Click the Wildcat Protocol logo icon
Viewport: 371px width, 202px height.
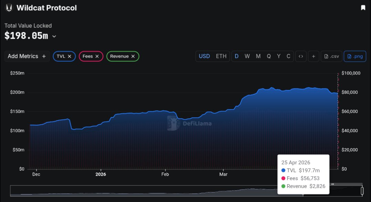click(9, 8)
